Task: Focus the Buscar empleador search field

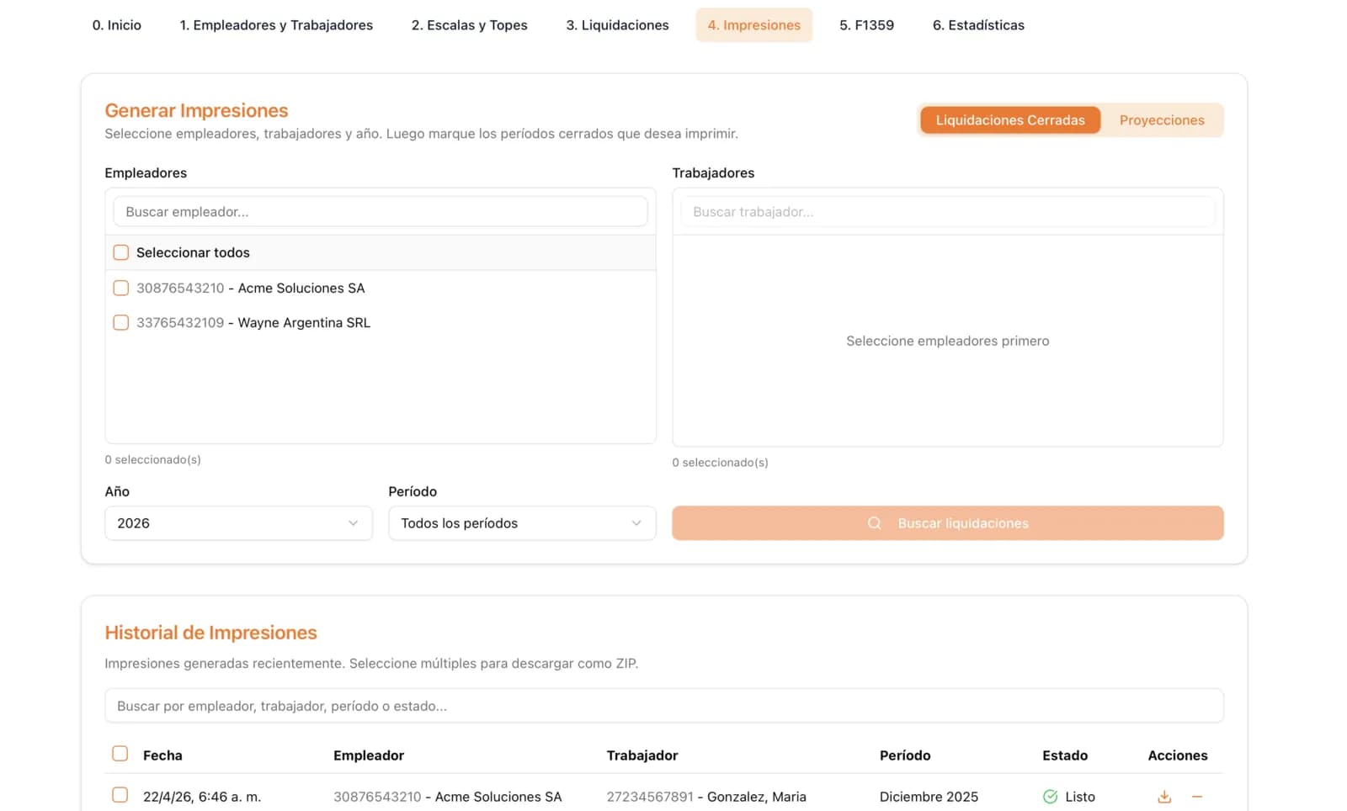Action: 381,212
